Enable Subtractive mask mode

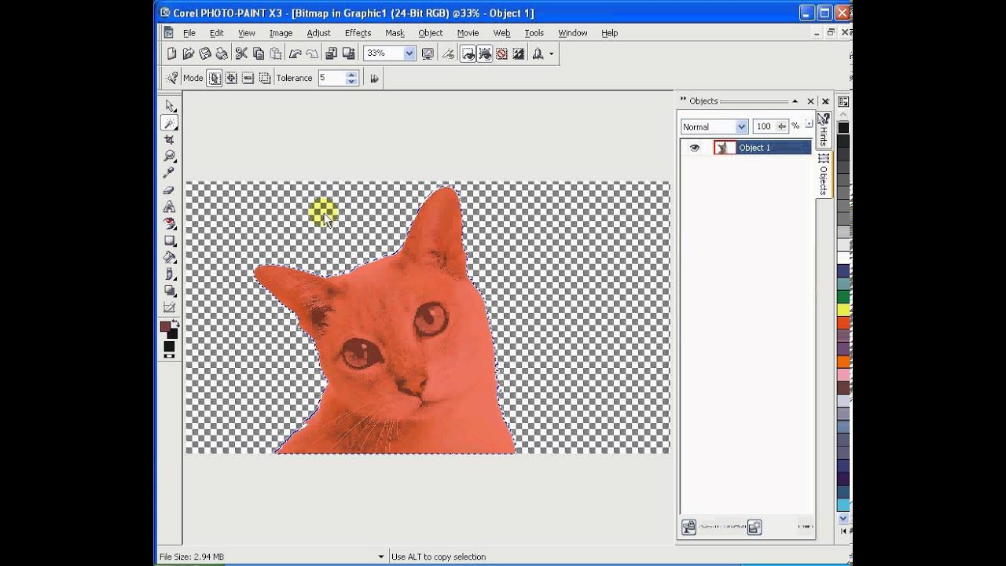pos(248,78)
